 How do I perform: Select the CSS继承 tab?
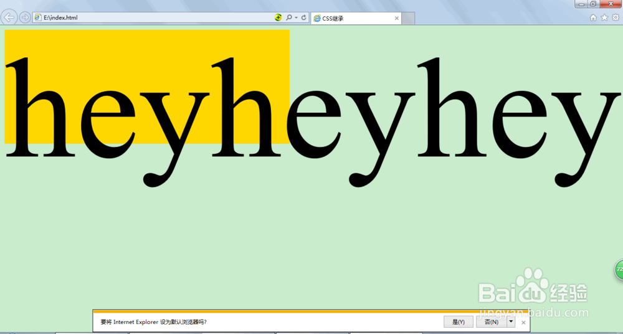pos(356,18)
